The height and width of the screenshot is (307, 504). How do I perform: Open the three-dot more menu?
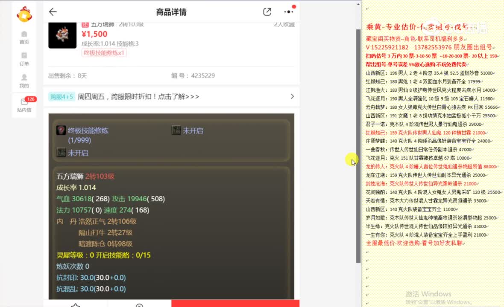[x=289, y=12]
